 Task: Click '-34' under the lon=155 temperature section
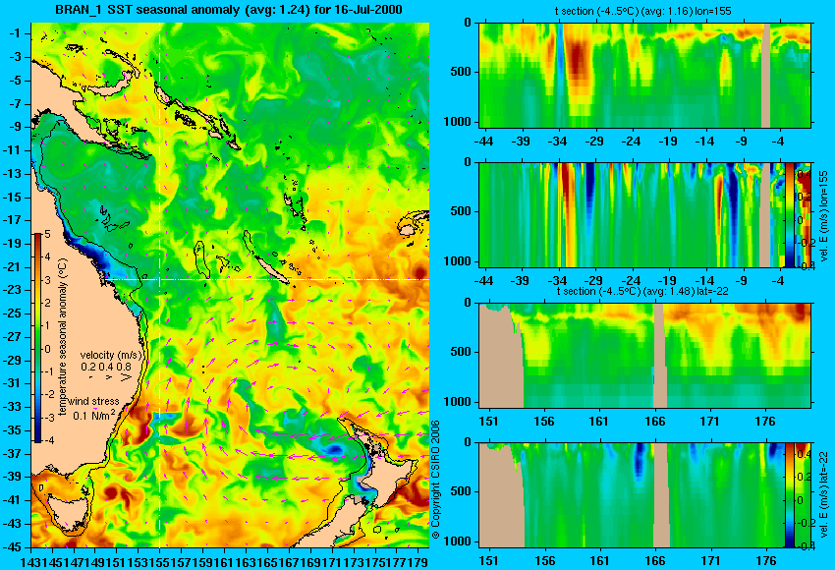[558, 142]
